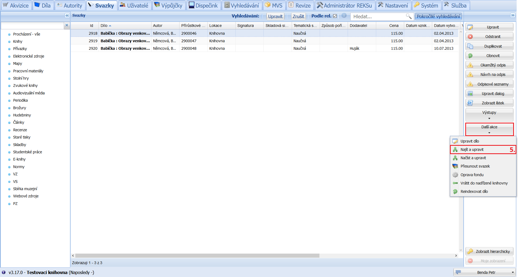
Task: Select the Periodika category
Action: point(20,100)
